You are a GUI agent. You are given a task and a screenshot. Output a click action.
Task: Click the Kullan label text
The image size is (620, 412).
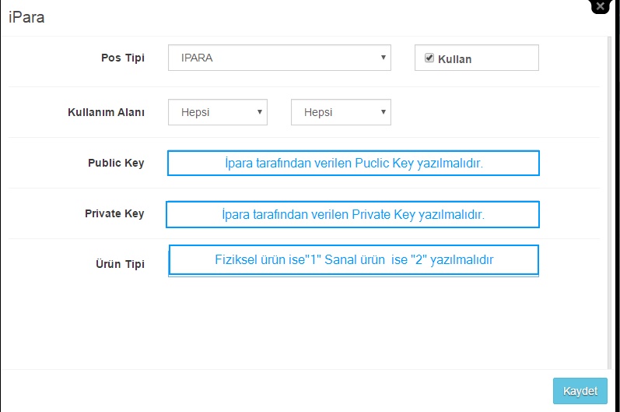tap(455, 59)
